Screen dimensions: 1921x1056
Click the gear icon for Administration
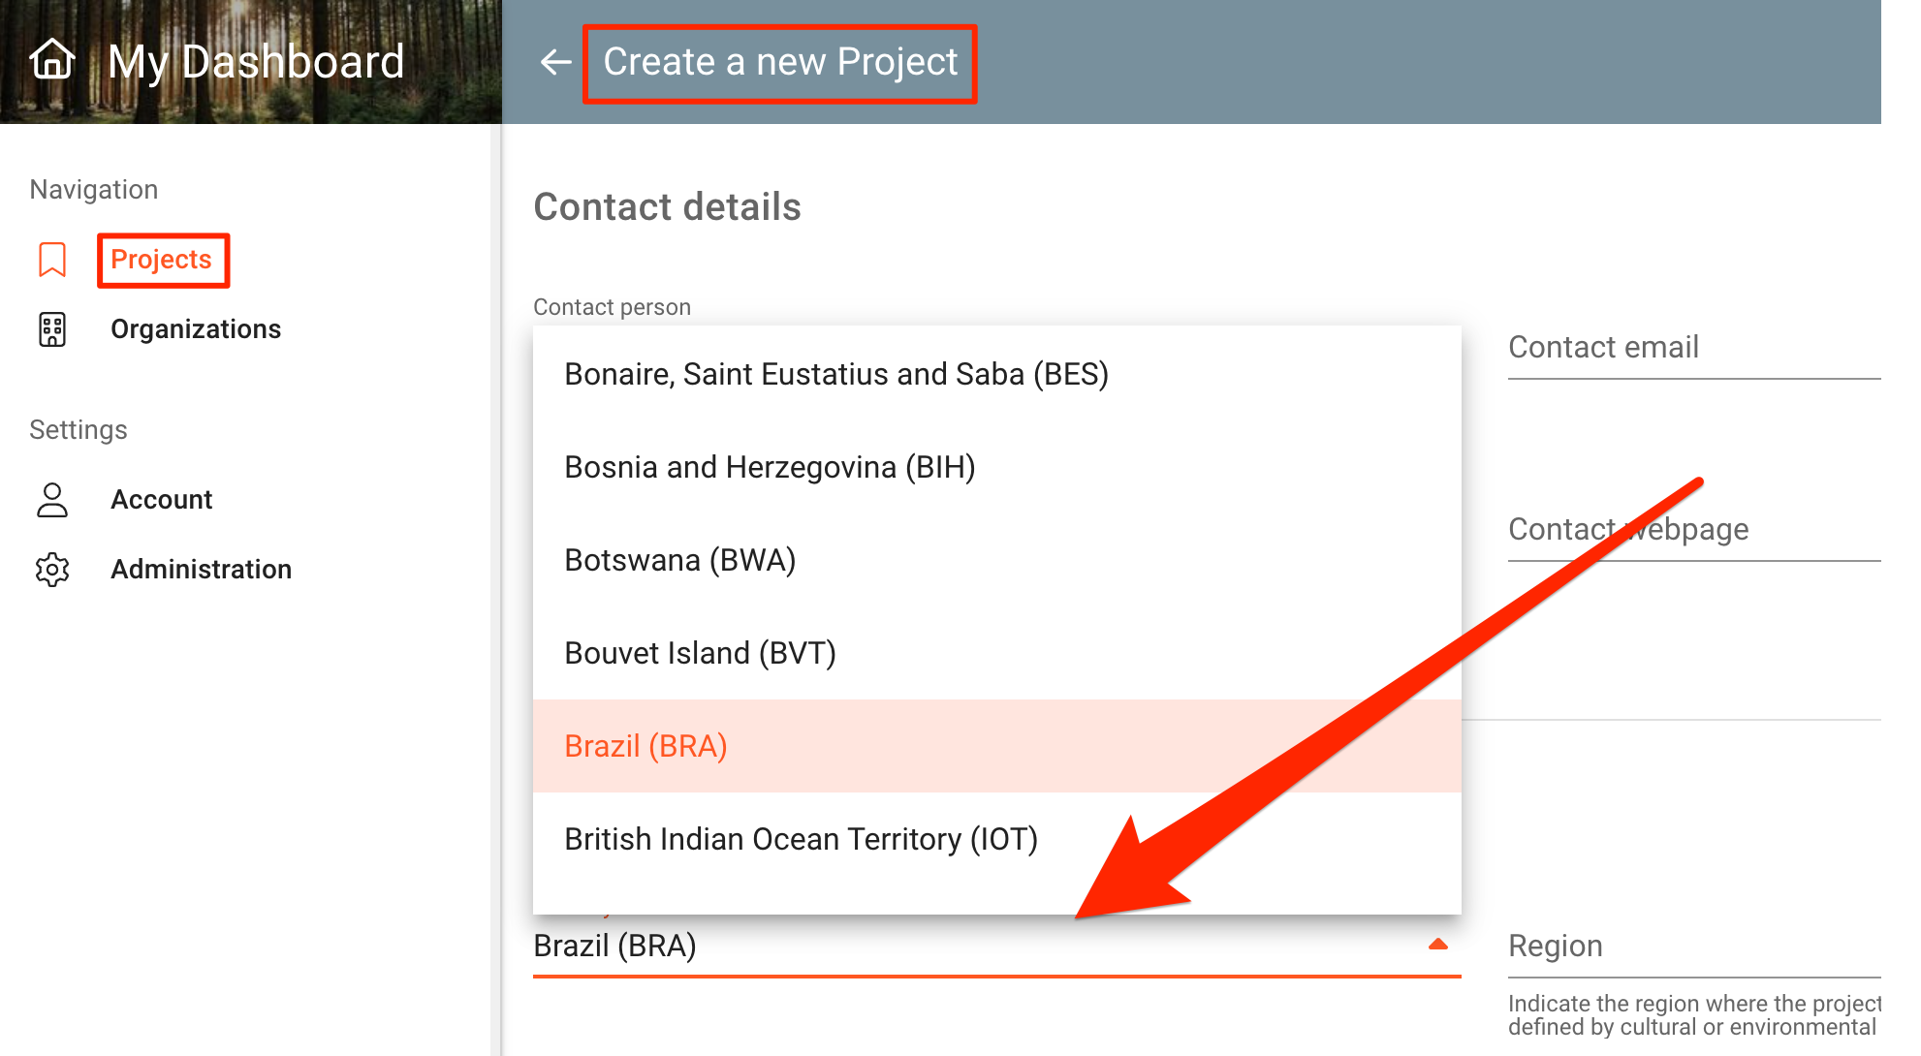[x=52, y=570]
